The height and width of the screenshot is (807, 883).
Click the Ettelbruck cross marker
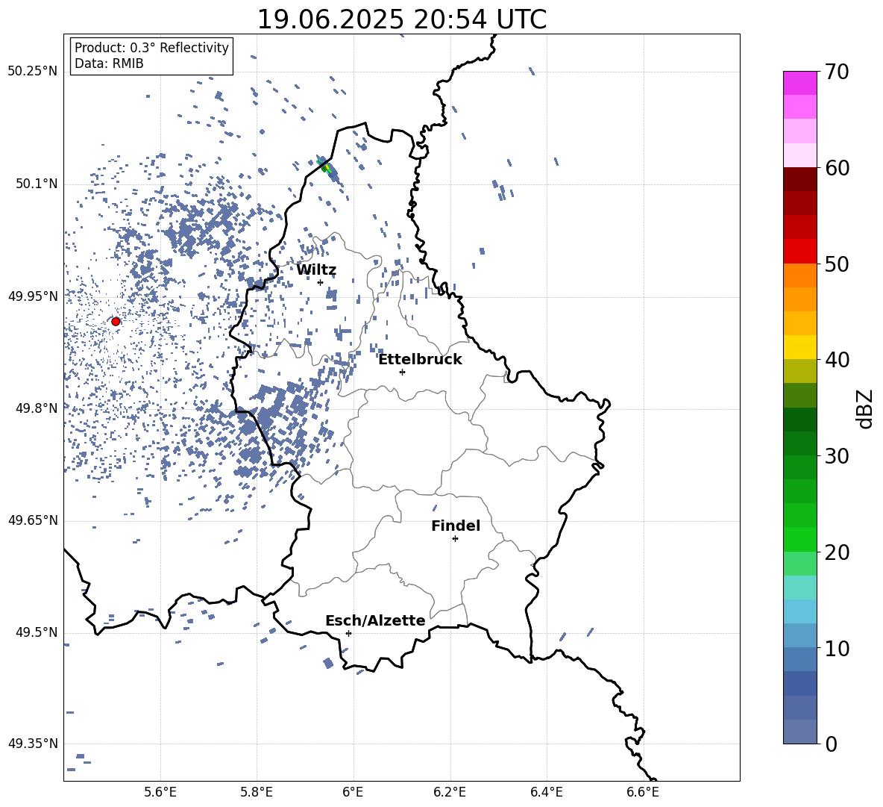402,372
